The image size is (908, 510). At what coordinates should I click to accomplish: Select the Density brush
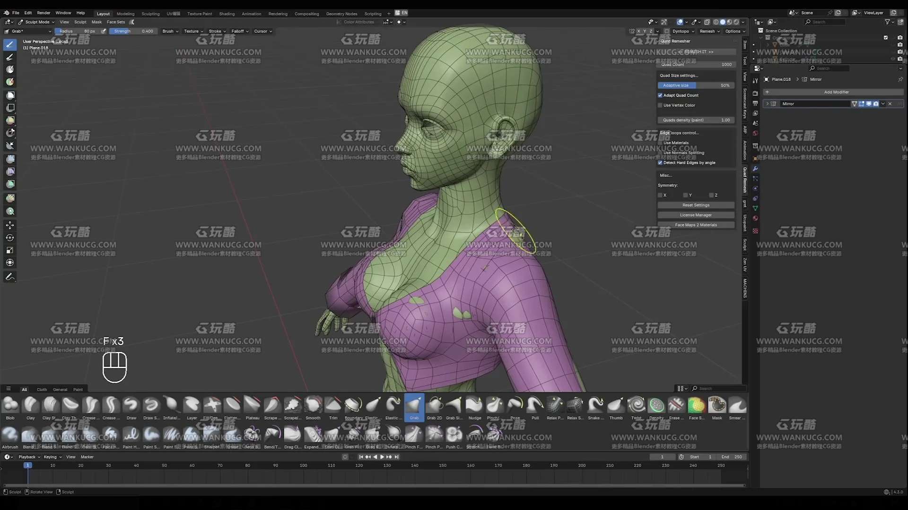[656, 408]
